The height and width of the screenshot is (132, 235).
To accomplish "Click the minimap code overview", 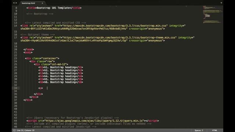I will [x=213, y=14].
